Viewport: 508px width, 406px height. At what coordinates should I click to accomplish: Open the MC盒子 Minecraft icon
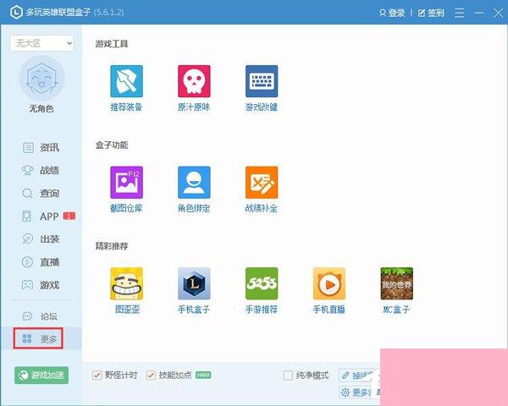pyautogui.click(x=396, y=283)
